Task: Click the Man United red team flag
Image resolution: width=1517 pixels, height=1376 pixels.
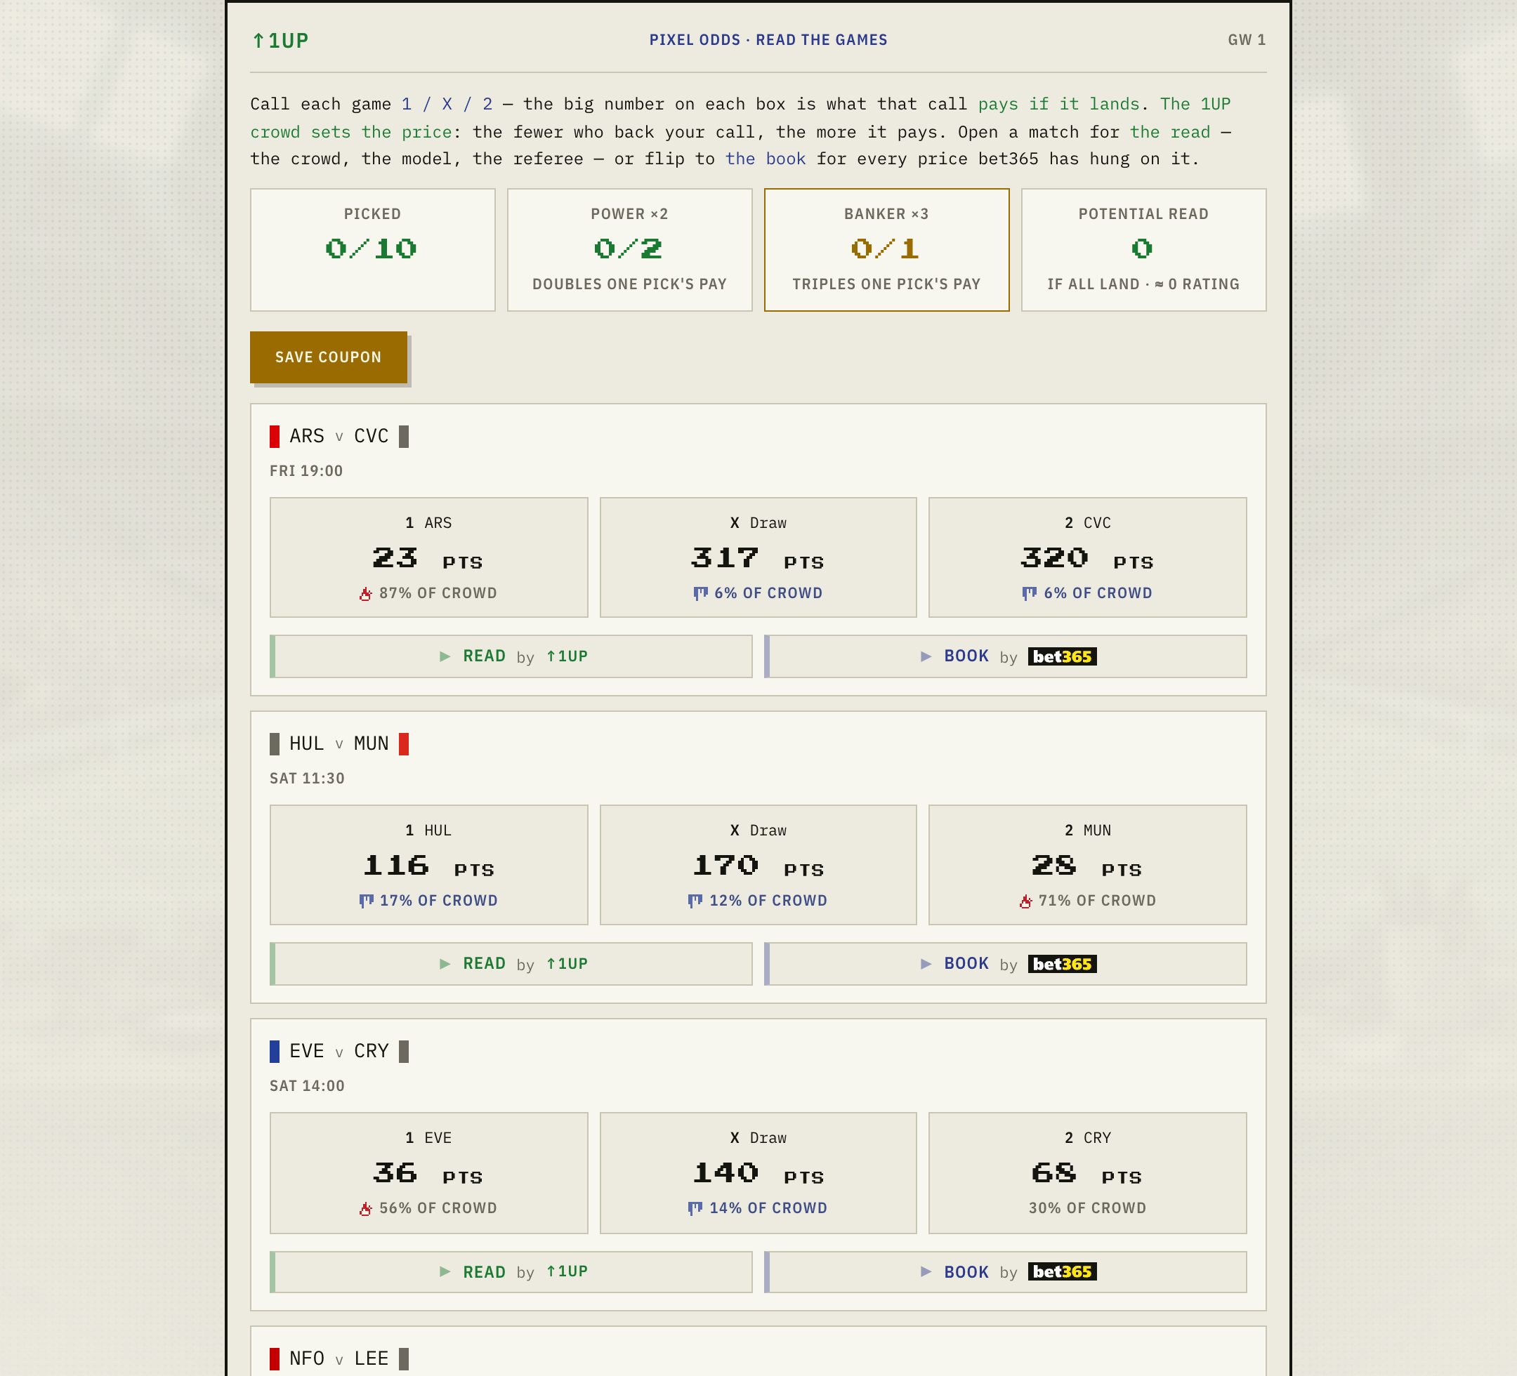Action: coord(404,744)
